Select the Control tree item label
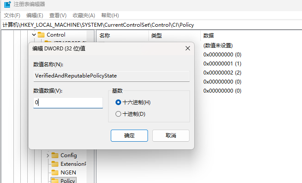The width and height of the screenshot is (302, 183). pos(56,35)
